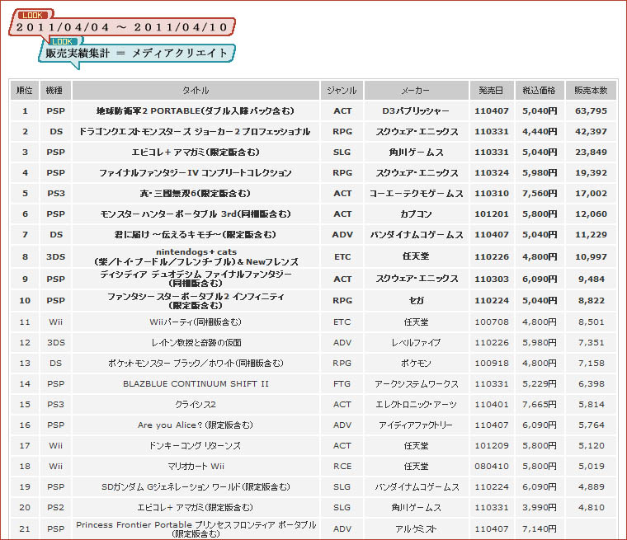Click sales figure 42,397
627x540 pixels.
point(591,132)
